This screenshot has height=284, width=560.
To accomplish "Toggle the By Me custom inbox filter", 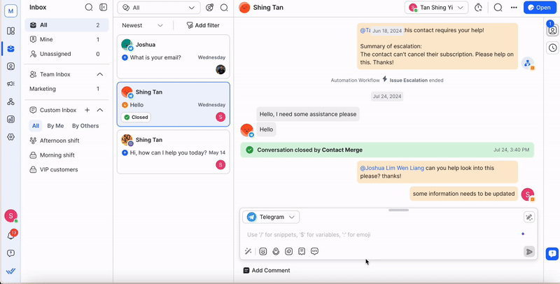I will (x=55, y=126).
